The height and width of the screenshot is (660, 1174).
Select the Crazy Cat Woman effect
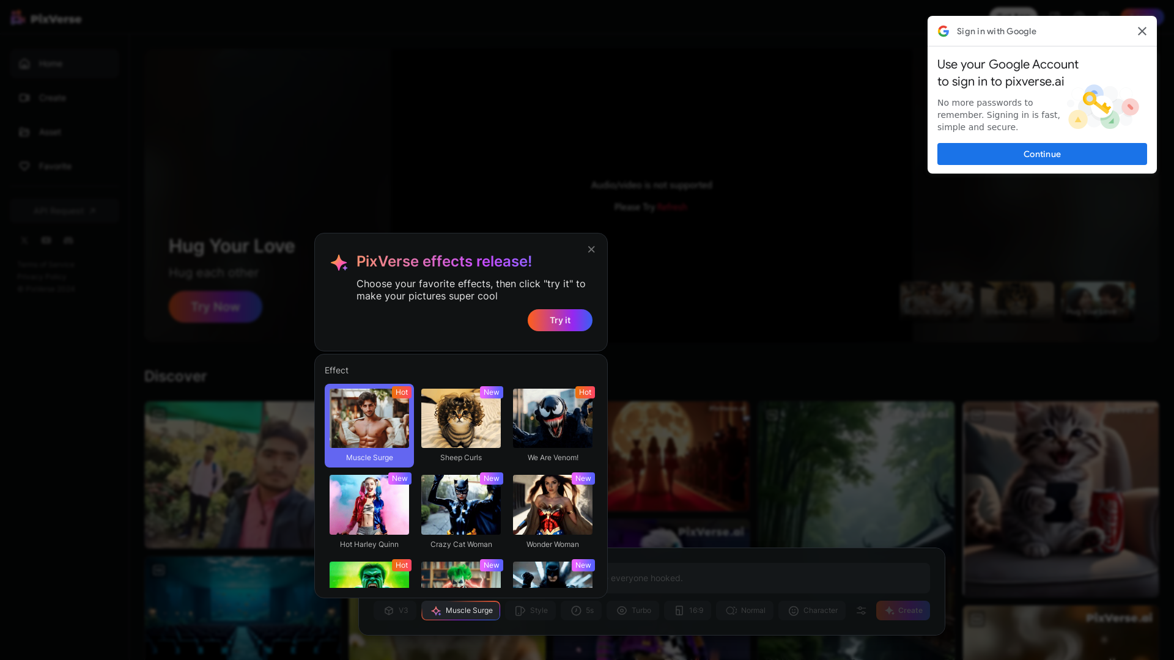461,512
